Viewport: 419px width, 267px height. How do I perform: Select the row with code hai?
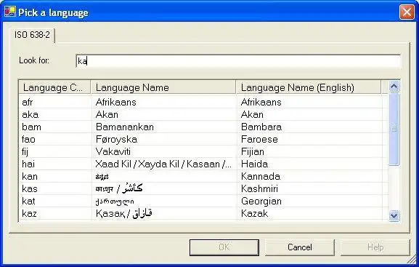pyautogui.click(x=203, y=164)
